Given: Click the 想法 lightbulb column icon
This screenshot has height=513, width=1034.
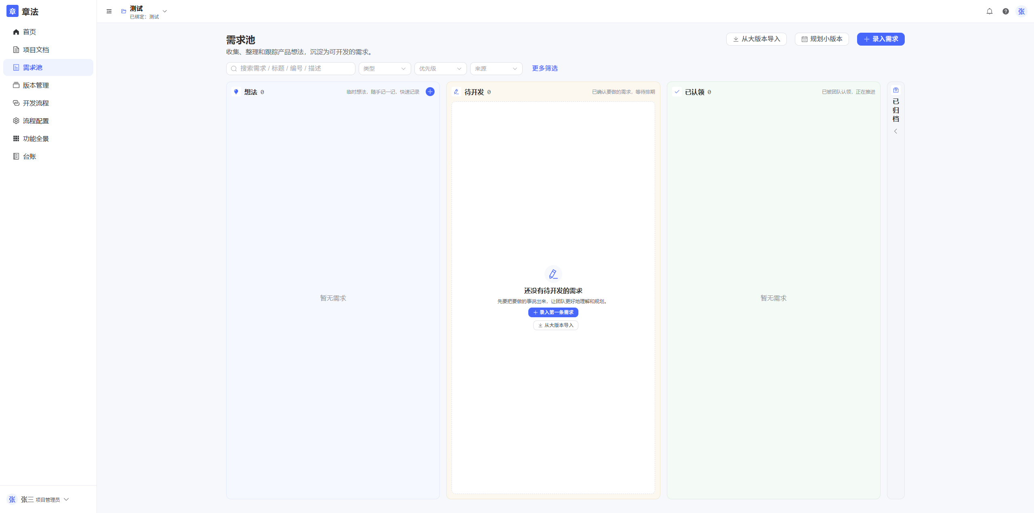Looking at the screenshot, I should click(x=236, y=92).
